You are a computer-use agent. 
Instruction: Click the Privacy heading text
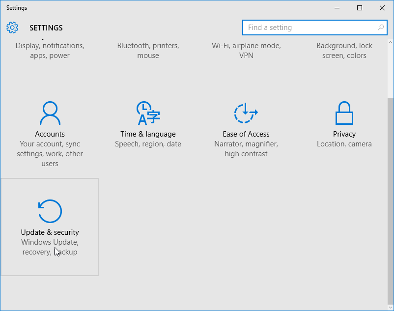point(344,134)
